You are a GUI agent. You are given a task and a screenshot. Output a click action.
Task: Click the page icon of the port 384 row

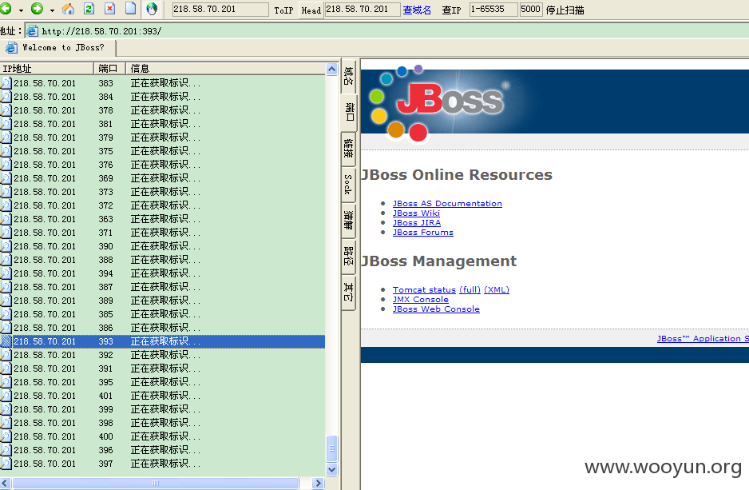(x=6, y=97)
